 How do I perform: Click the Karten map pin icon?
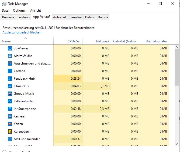tap(10, 124)
